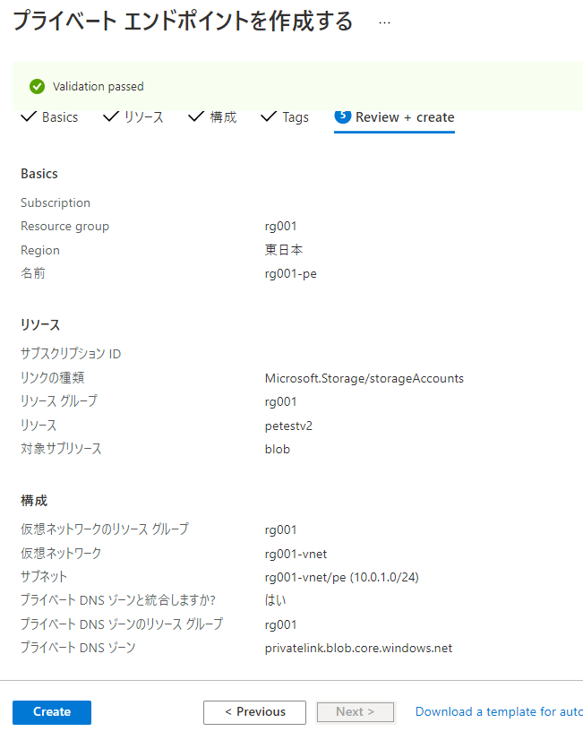Click the checkmark icon beside Basics

[28, 116]
